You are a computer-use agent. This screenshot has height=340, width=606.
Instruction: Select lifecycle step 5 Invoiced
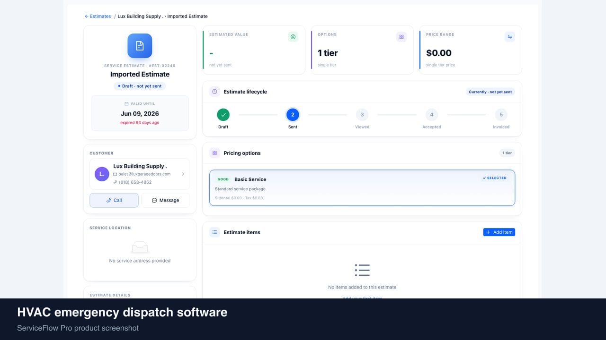point(501,115)
